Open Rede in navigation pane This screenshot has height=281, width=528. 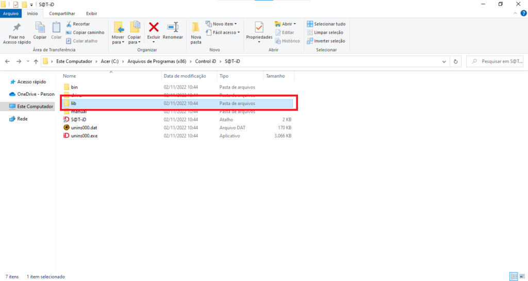click(x=19, y=119)
